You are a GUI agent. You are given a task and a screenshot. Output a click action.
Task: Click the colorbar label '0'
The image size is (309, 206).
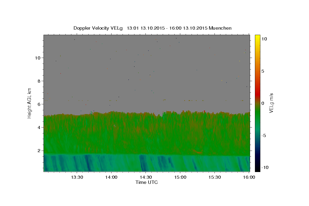(x=263, y=103)
